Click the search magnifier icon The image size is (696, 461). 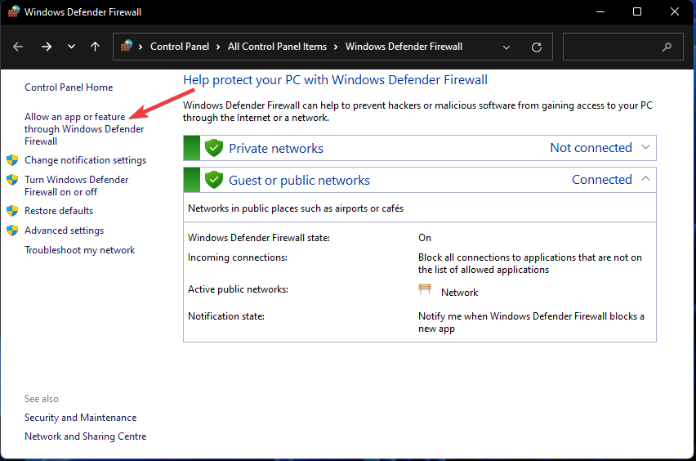pos(667,47)
